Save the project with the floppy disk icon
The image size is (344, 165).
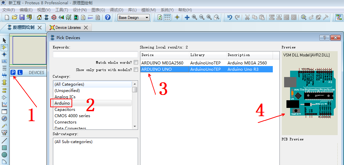(22, 17)
